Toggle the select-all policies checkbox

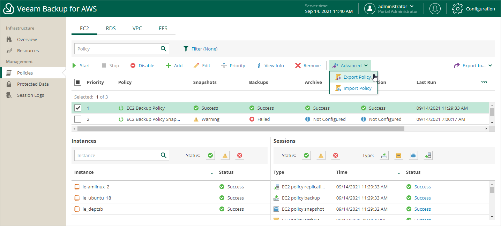[x=78, y=82]
